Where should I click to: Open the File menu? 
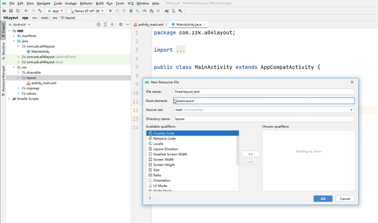coord(12,3)
